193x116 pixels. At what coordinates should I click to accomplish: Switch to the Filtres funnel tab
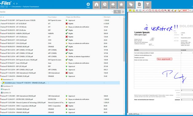[x=147, y=5]
